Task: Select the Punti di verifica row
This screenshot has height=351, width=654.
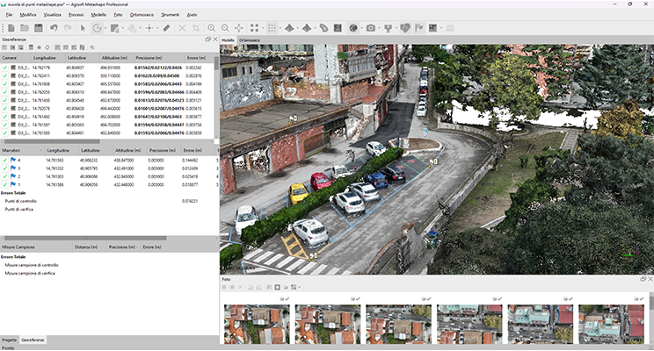Action: 108,210
